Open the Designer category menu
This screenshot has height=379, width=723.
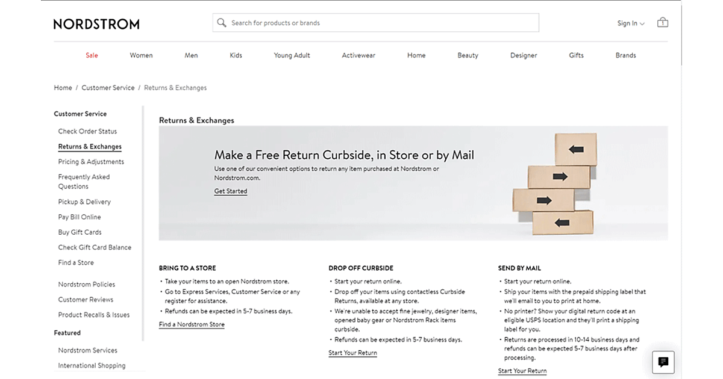pyautogui.click(x=524, y=55)
